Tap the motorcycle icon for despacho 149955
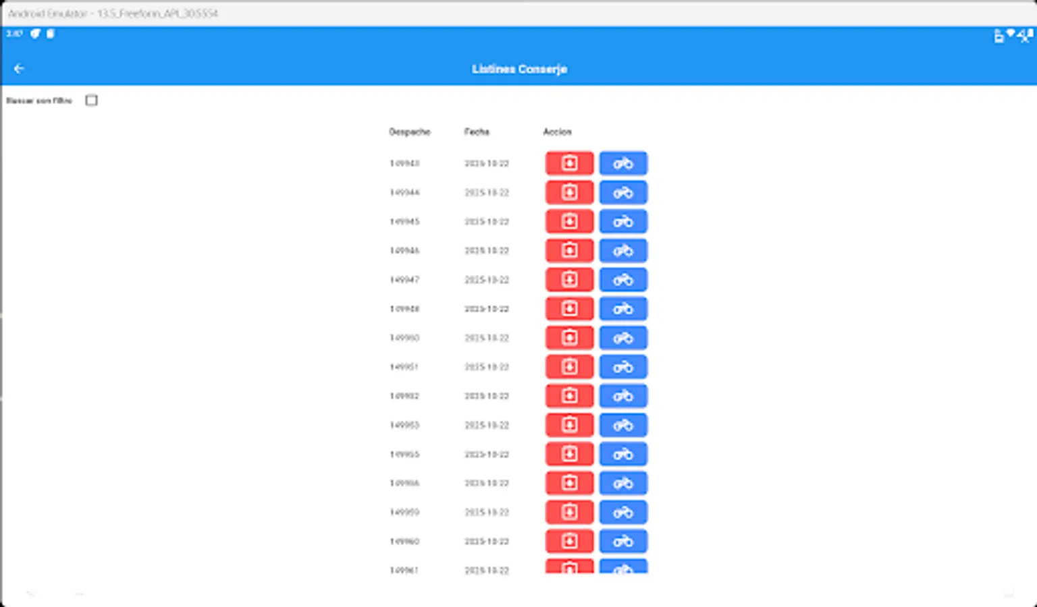Image resolution: width=1037 pixels, height=607 pixels. 622,454
